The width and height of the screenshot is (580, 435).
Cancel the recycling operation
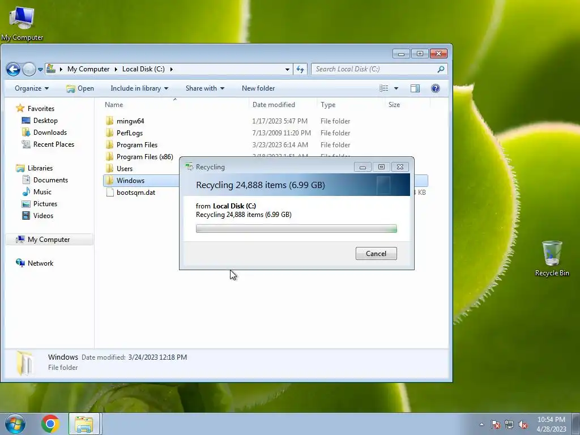[x=376, y=253]
